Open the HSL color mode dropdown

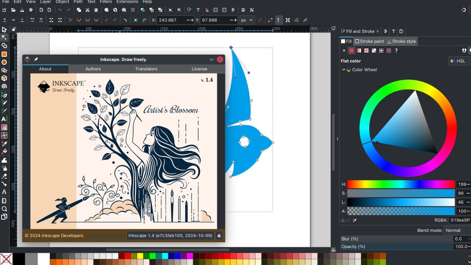(460, 61)
